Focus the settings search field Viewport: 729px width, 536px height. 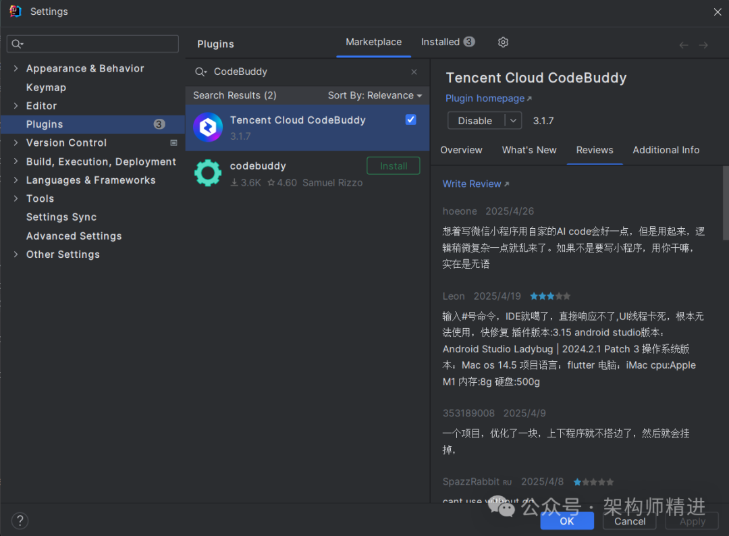(x=92, y=44)
